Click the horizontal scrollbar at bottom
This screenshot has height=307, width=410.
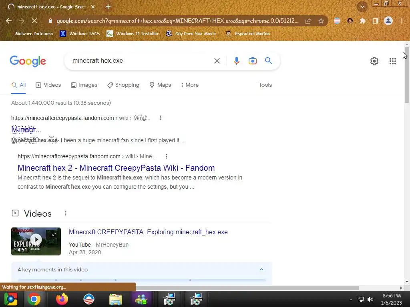coord(247,288)
